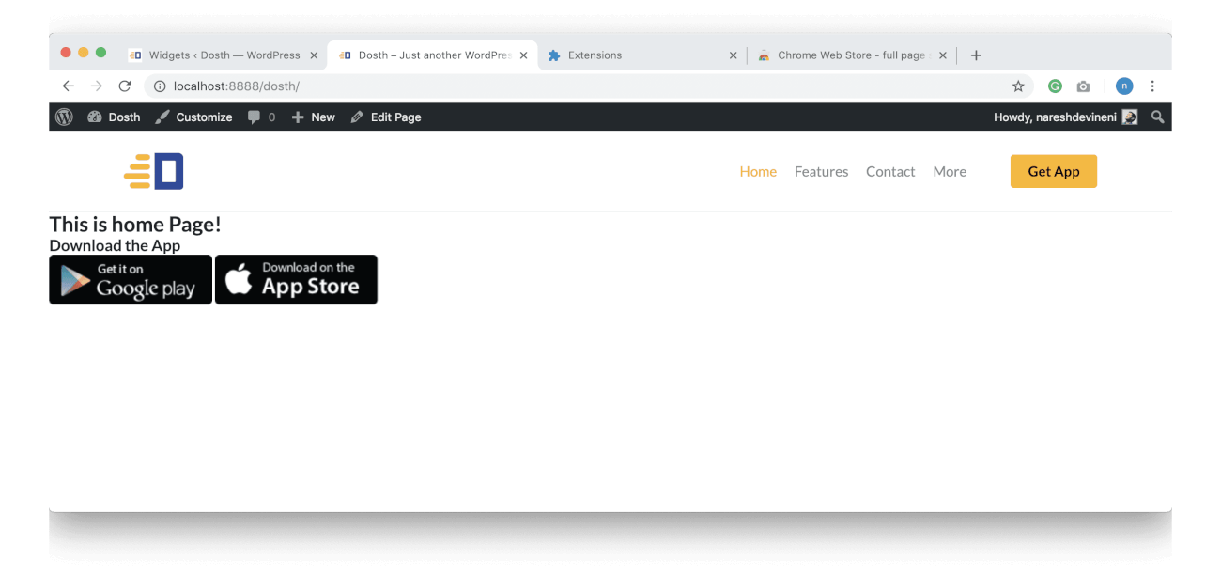Click the site info icon in the address bar

[160, 86]
